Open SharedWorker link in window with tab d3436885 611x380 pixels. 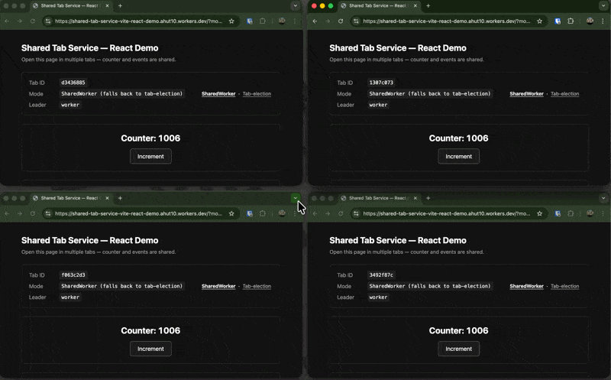coord(218,93)
